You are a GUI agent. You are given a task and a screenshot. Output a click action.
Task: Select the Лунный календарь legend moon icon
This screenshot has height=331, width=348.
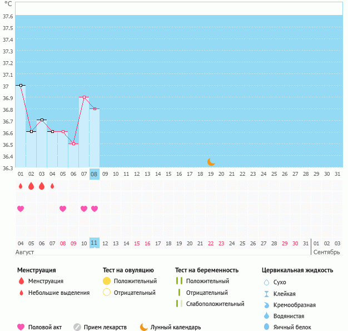click(143, 327)
